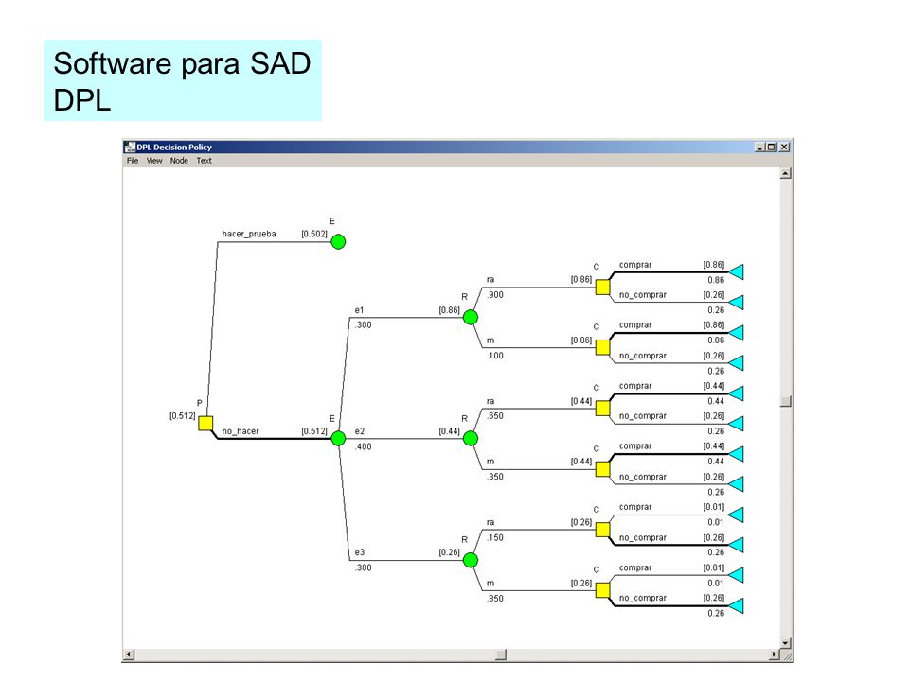This screenshot has width=909, height=681.
Task: Select the C decision node after ra .900
Action: tap(603, 288)
